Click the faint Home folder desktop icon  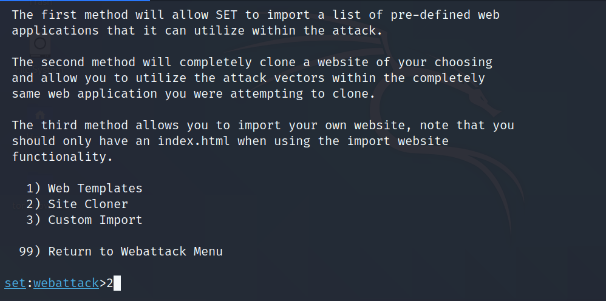pos(39,115)
